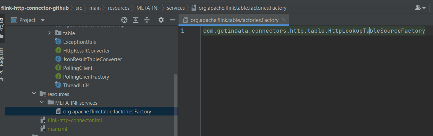Open the user account dropdown
The image size is (433, 136).
(420, 8)
